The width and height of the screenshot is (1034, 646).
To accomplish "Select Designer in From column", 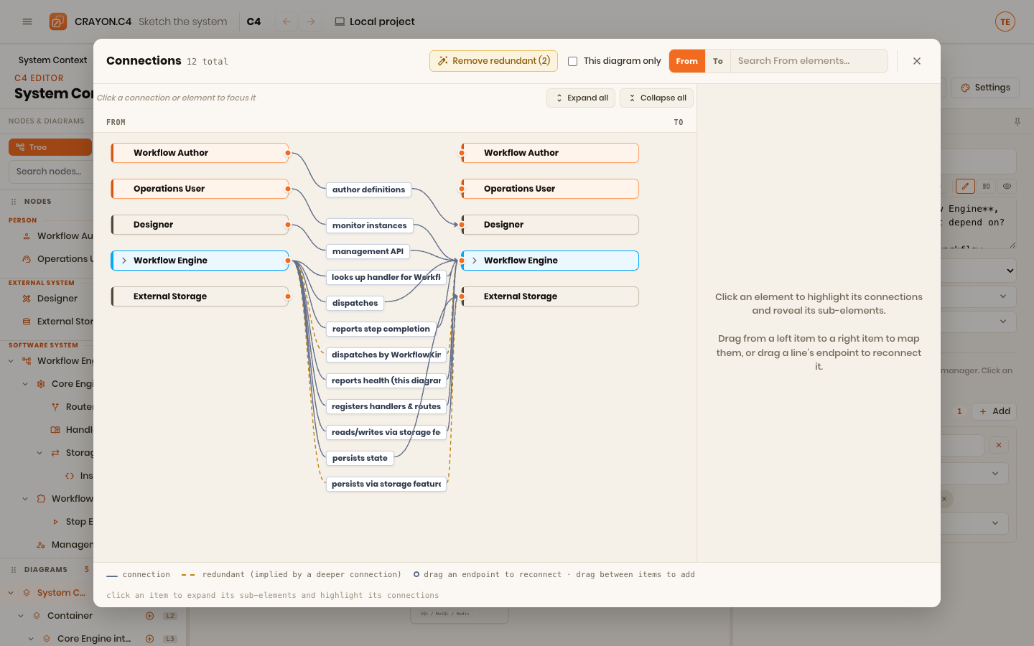I will [x=200, y=225].
